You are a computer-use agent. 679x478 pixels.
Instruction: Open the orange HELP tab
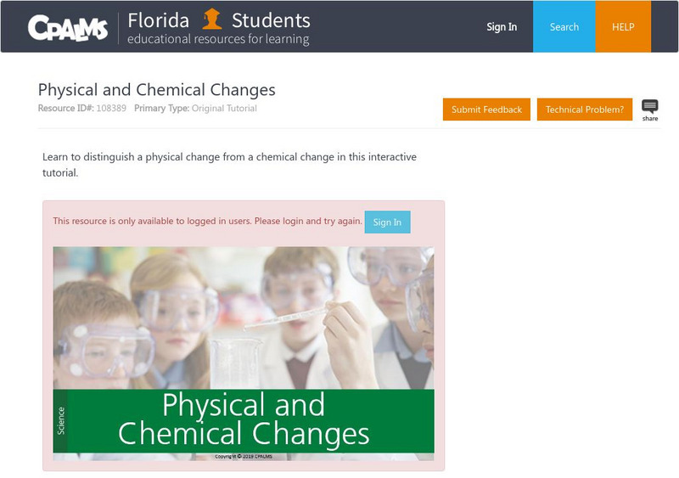click(x=623, y=27)
